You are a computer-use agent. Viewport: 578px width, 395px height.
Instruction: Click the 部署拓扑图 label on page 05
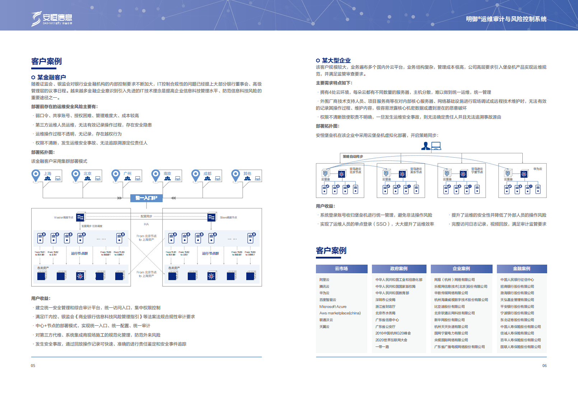pyautogui.click(x=43, y=152)
